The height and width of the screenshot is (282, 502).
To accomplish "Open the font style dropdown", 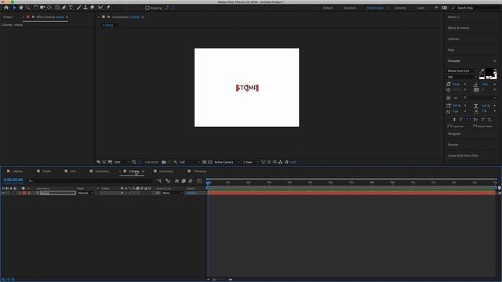I will coord(462,77).
